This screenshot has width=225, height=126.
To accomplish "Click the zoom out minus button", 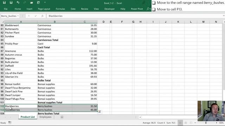I will (x=195, y=123).
